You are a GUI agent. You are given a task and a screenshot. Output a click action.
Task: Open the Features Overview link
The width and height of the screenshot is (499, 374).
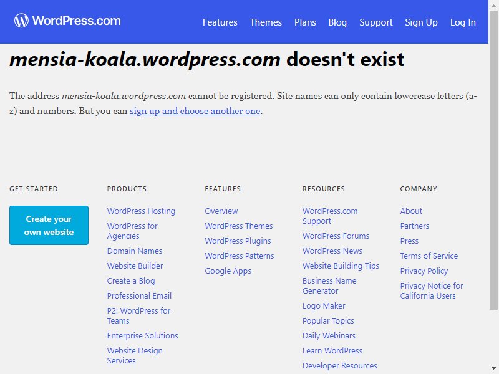[x=221, y=211]
